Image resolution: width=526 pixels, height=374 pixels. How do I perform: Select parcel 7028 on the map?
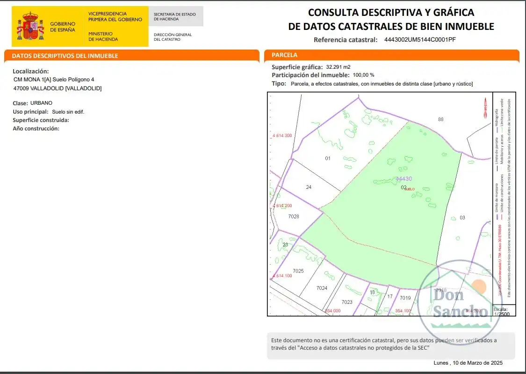click(294, 216)
